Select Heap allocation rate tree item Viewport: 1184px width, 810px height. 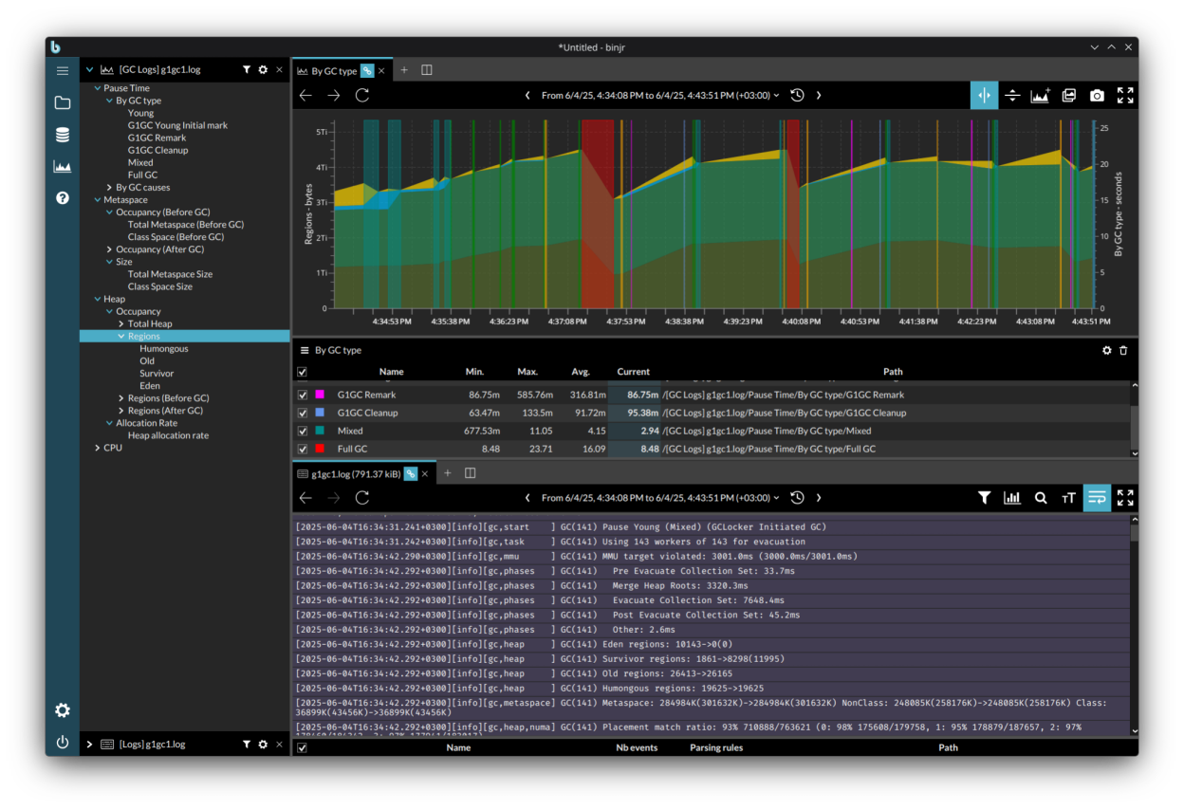168,435
